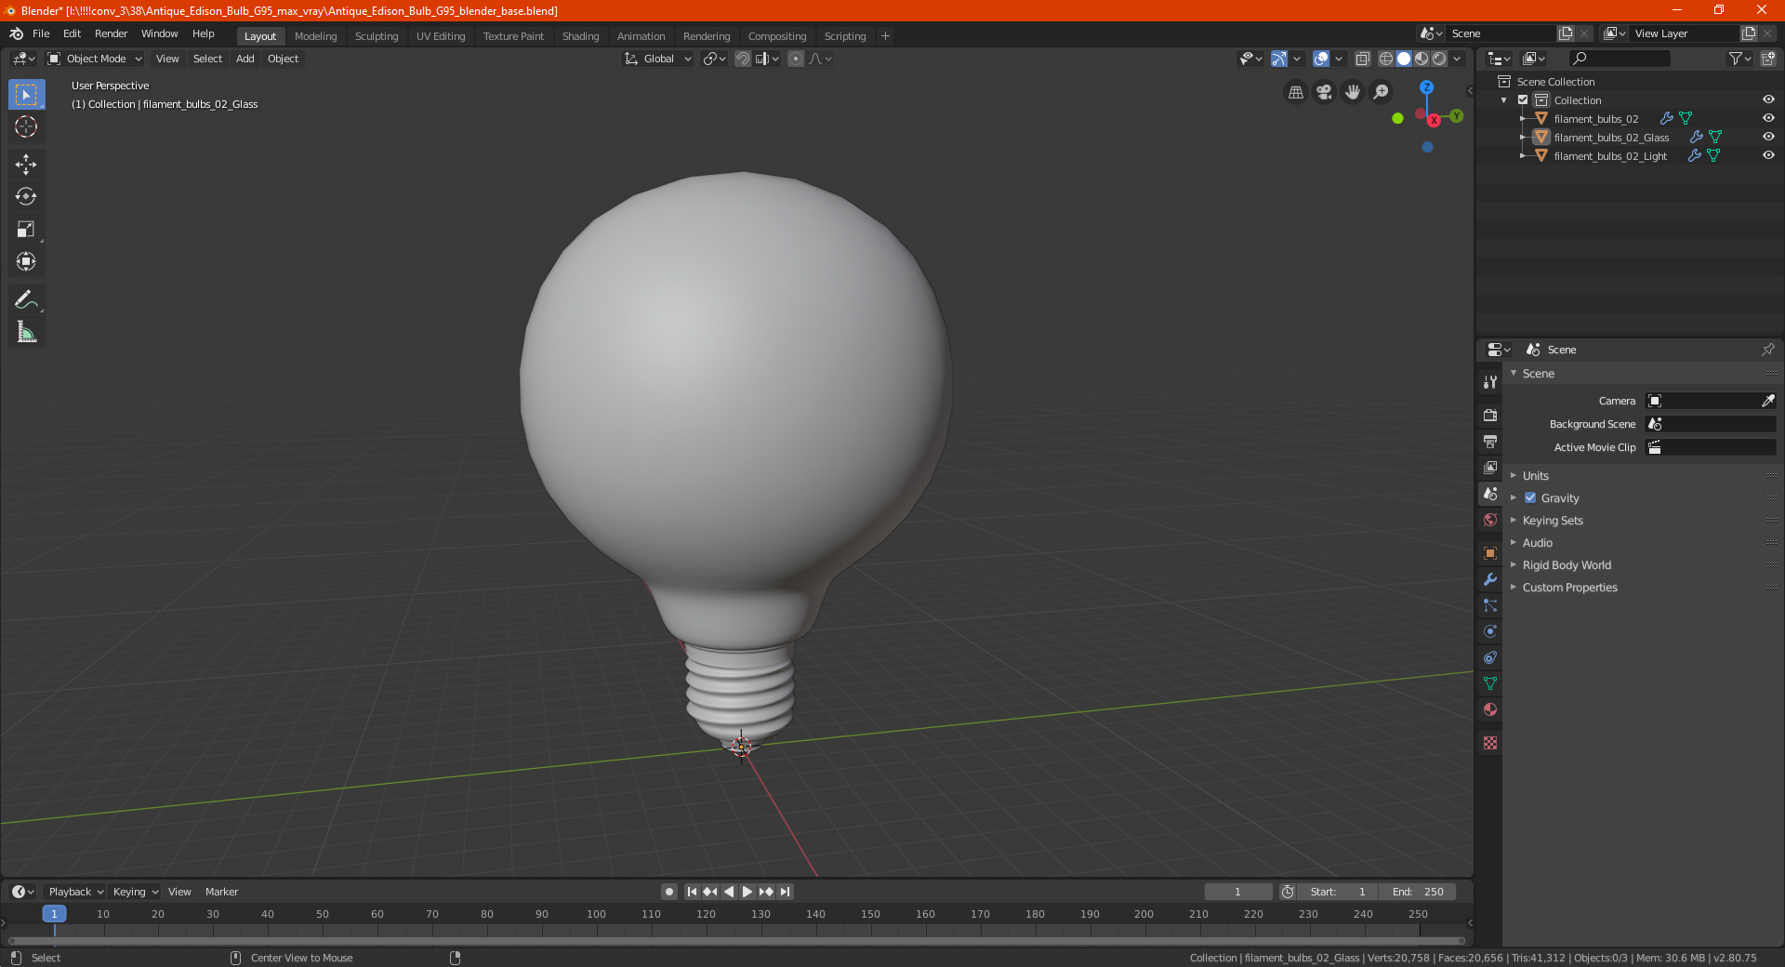
Task: Select the Measure tool
Action: [26, 332]
